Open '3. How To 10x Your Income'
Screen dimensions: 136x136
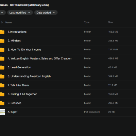pos(24,50)
